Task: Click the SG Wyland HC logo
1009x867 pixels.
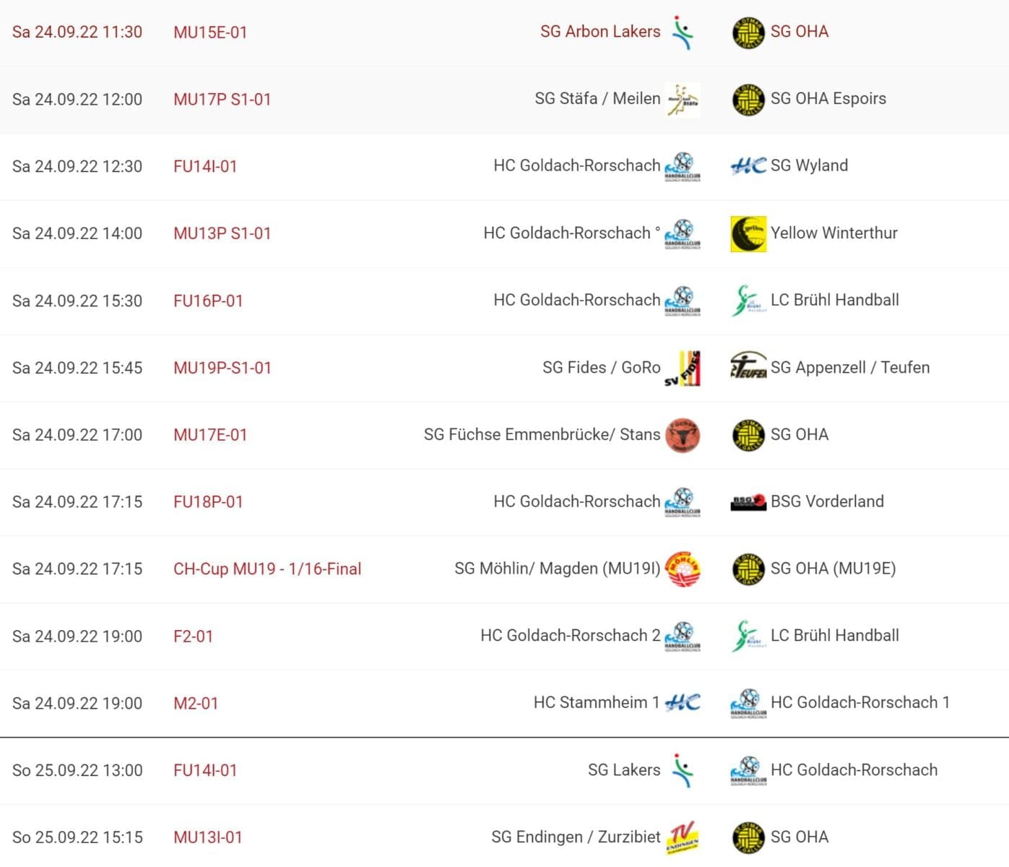Action: pos(748,166)
